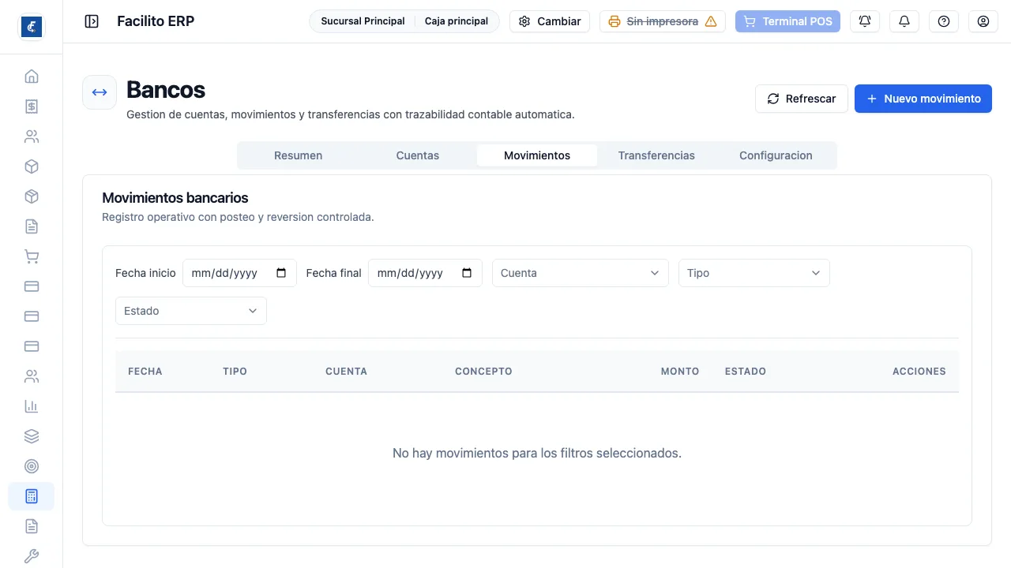The height and width of the screenshot is (568, 1011).
Task: Open the shopping cart sidebar icon
Action: [x=32, y=256]
